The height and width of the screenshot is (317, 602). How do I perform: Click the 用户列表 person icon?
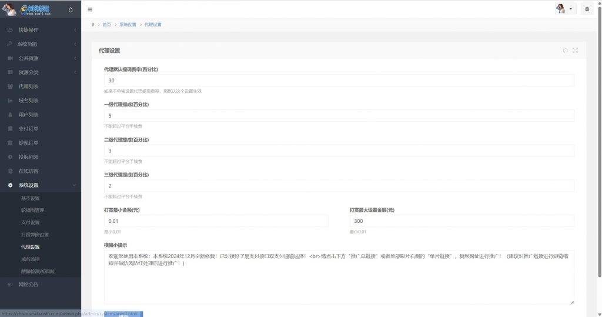pyautogui.click(x=11, y=115)
